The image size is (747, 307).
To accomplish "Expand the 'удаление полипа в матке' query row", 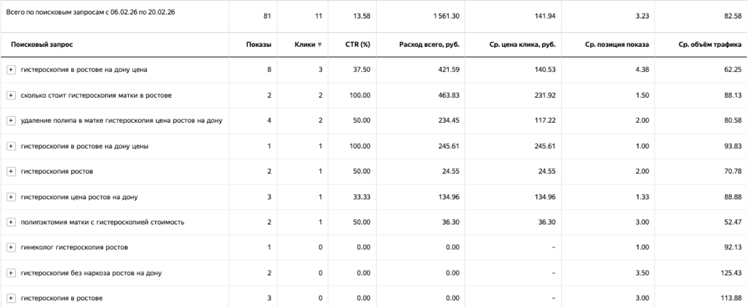I will click(10, 121).
